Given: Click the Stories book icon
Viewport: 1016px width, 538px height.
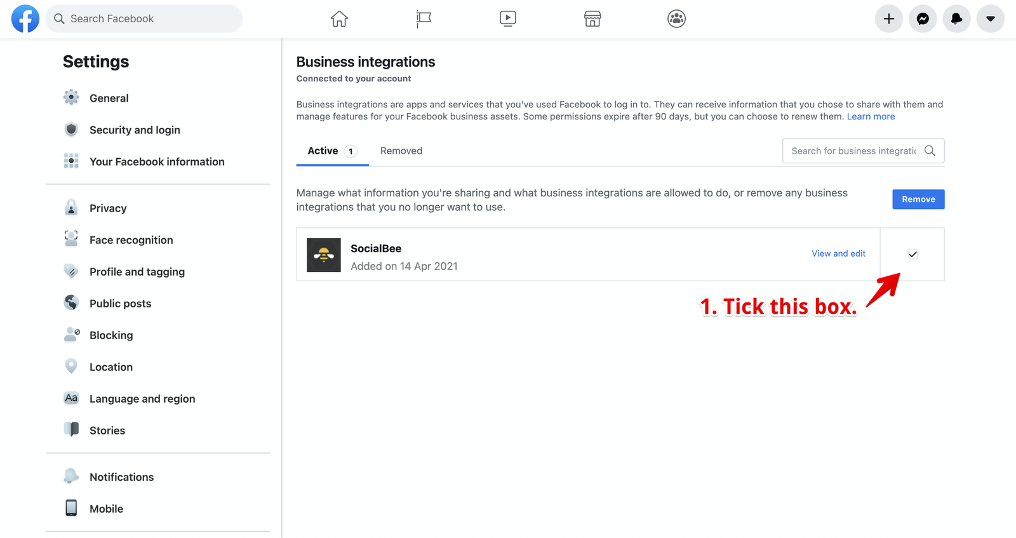Looking at the screenshot, I should pos(71,429).
